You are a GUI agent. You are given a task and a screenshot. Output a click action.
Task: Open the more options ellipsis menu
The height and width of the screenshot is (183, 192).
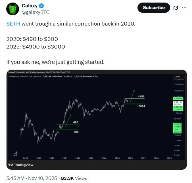click(184, 8)
